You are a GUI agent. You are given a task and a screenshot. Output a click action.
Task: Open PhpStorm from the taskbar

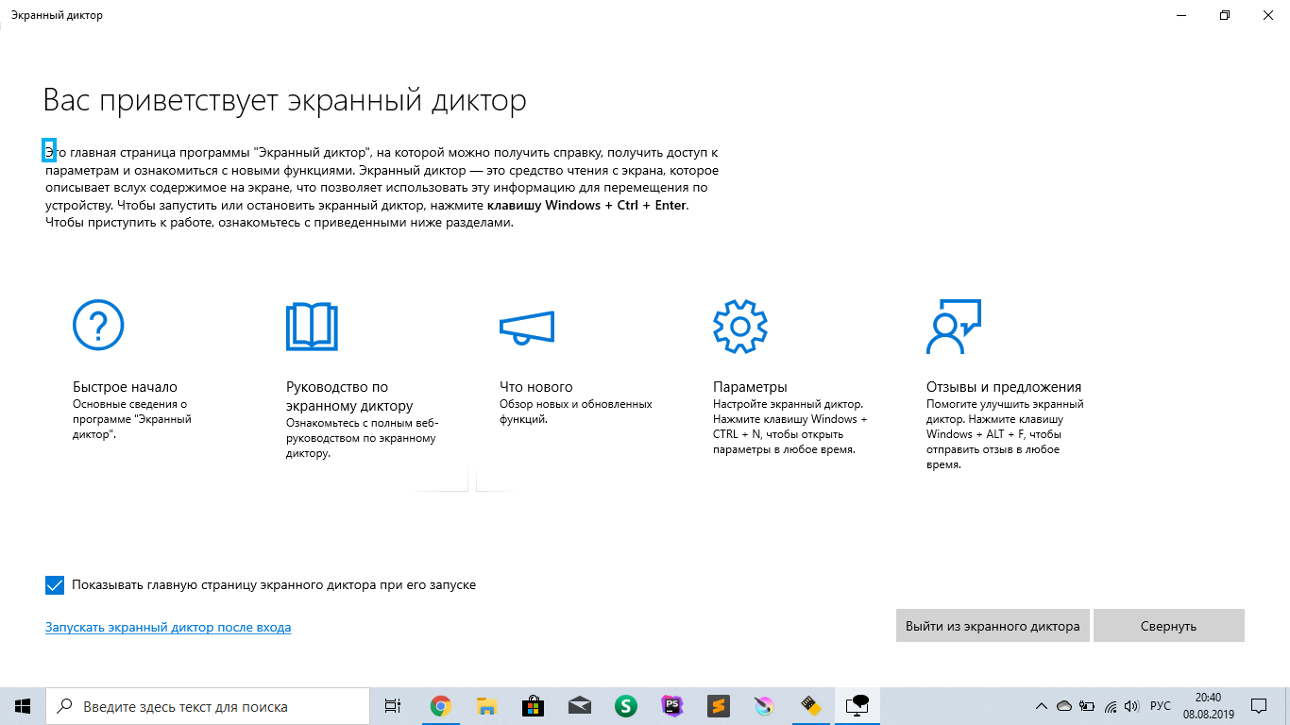coord(671,706)
